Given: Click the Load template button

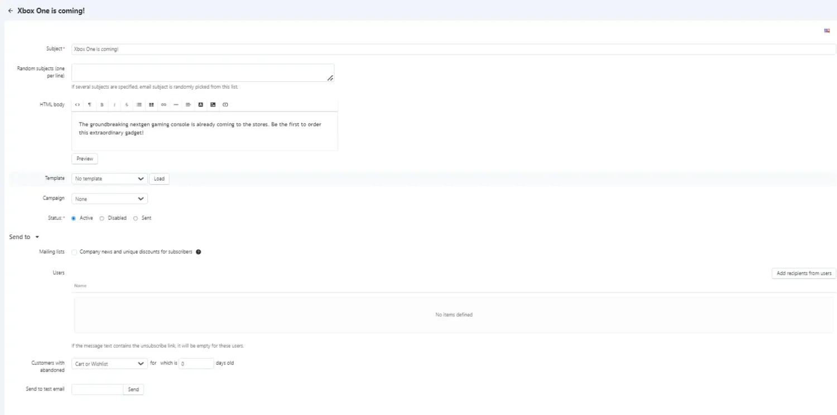Looking at the screenshot, I should point(159,179).
